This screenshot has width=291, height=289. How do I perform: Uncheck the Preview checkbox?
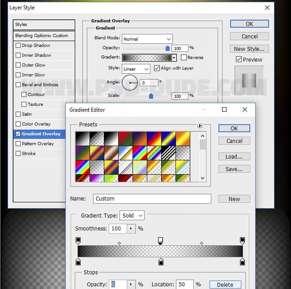tap(239, 59)
